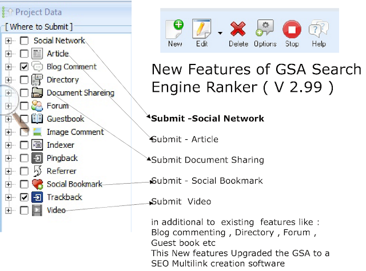
Task: Select the Social Network tree label
Action: (x=59, y=41)
